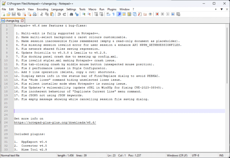Open the Plugins menu
230x158 pixels.
[x=112, y=9]
